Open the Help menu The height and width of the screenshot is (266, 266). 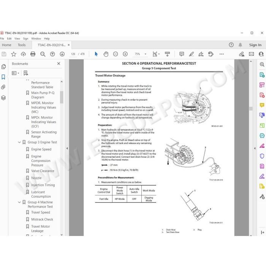point(47,39)
